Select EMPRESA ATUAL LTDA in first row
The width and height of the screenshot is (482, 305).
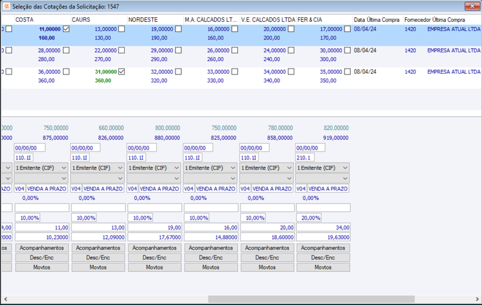point(454,29)
